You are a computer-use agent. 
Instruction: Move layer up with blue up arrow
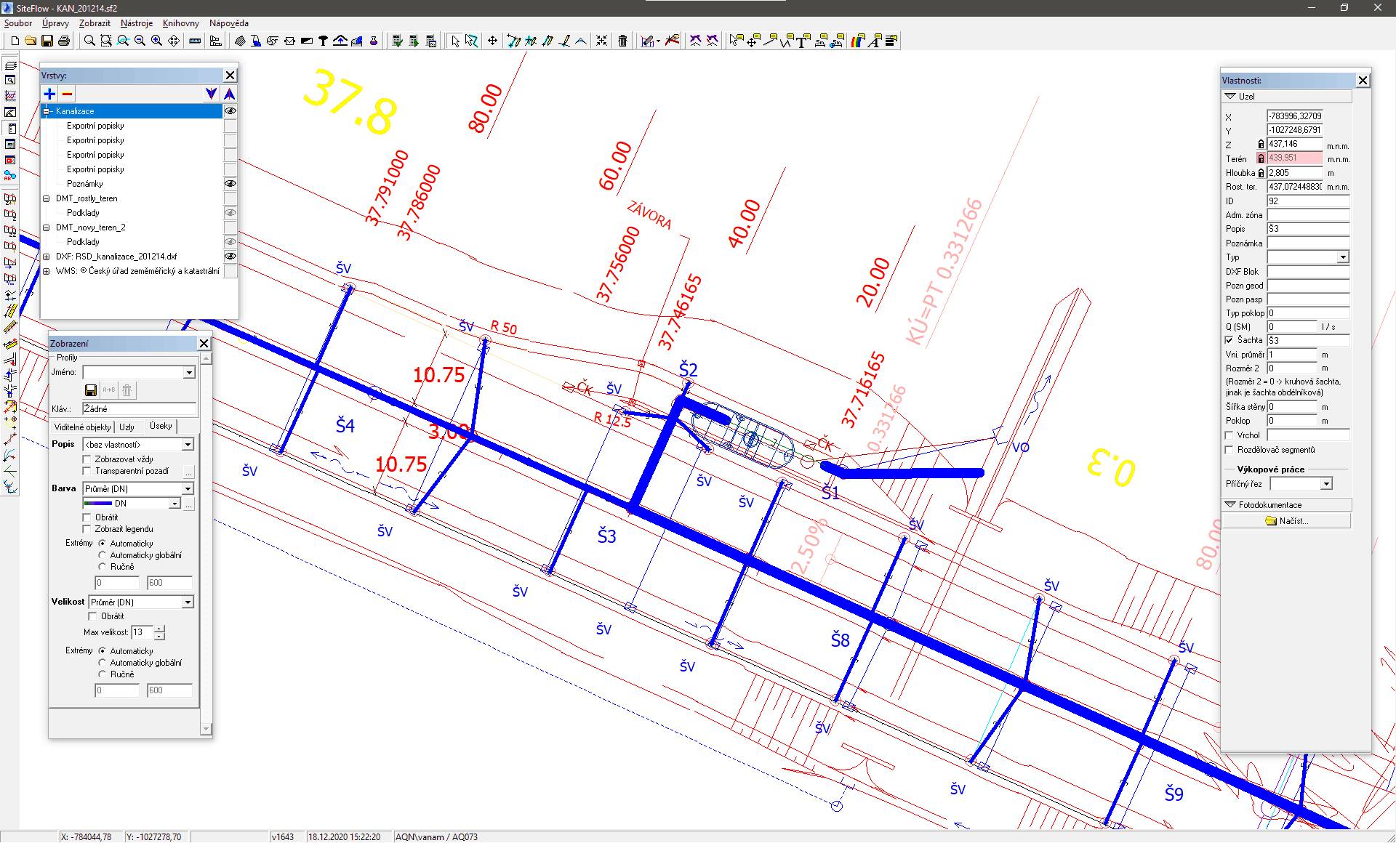point(229,94)
